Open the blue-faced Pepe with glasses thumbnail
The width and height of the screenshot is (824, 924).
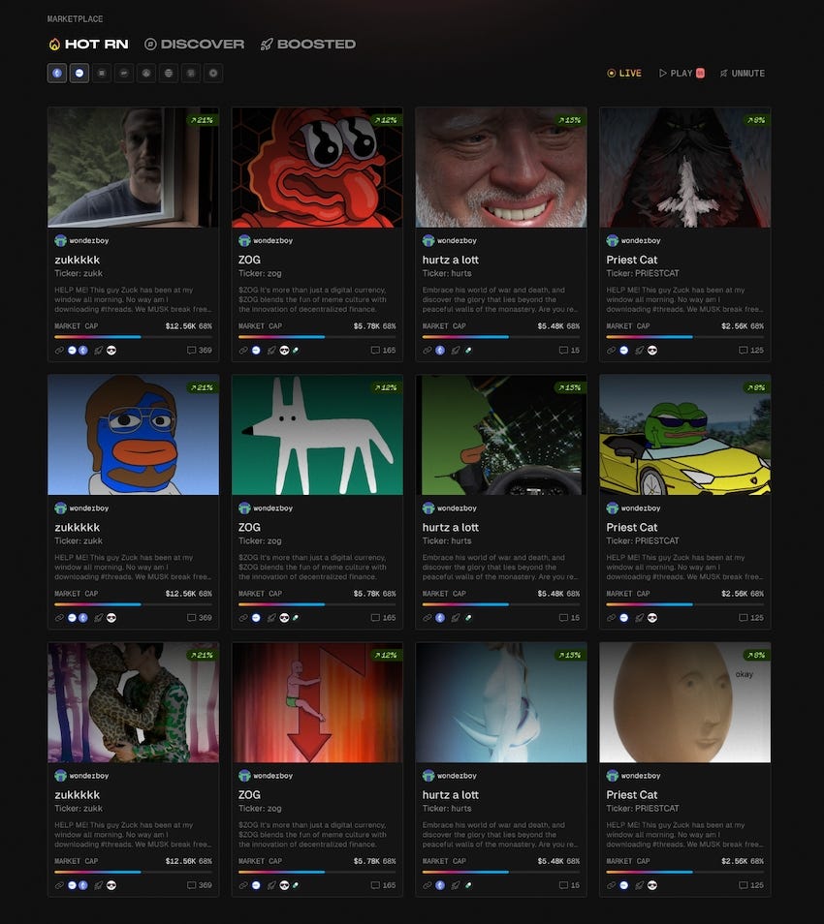point(134,435)
